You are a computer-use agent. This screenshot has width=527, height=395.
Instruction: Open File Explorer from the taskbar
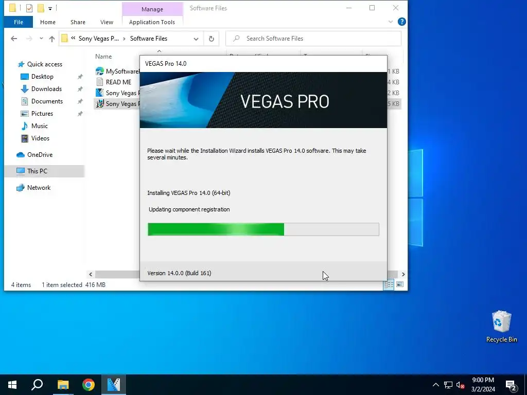click(x=63, y=385)
